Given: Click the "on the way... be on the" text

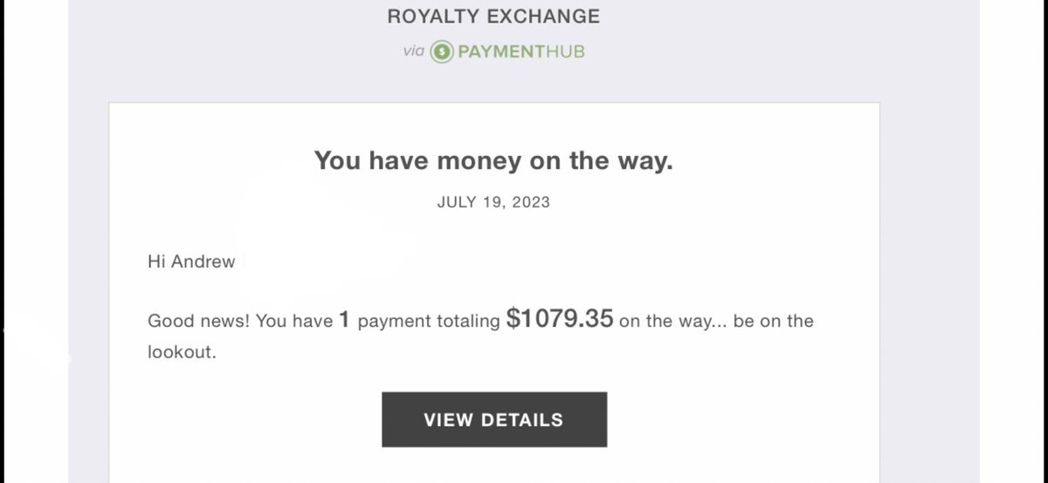Looking at the screenshot, I should point(716,321).
